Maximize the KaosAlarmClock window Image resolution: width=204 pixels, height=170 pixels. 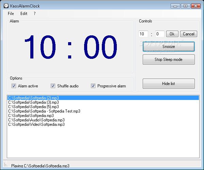pyautogui.click(x=185, y=6)
